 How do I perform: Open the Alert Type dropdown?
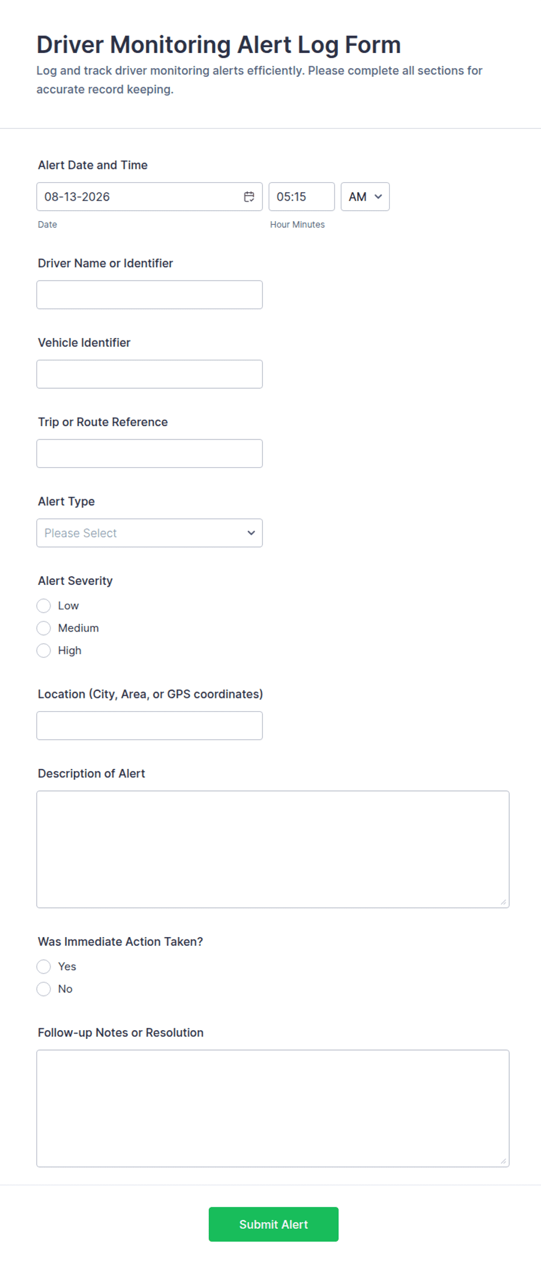(150, 533)
